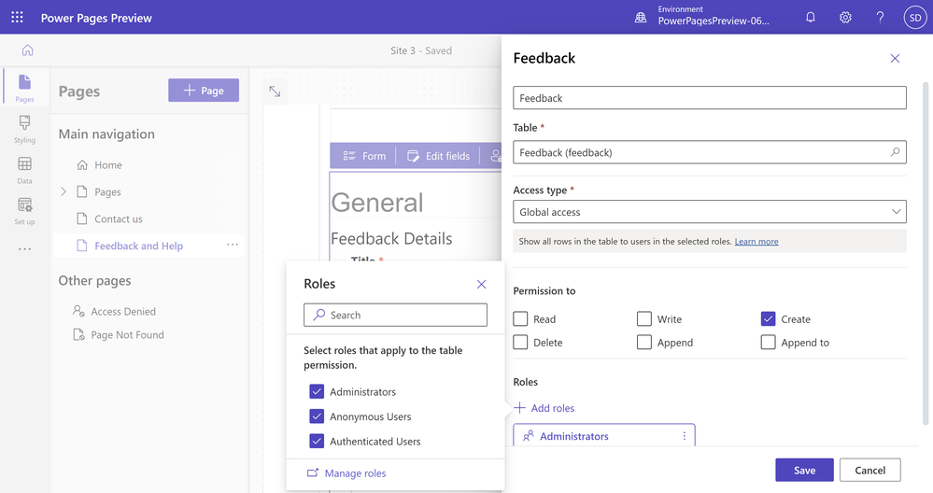Enable the Append permission checkbox

click(x=643, y=342)
